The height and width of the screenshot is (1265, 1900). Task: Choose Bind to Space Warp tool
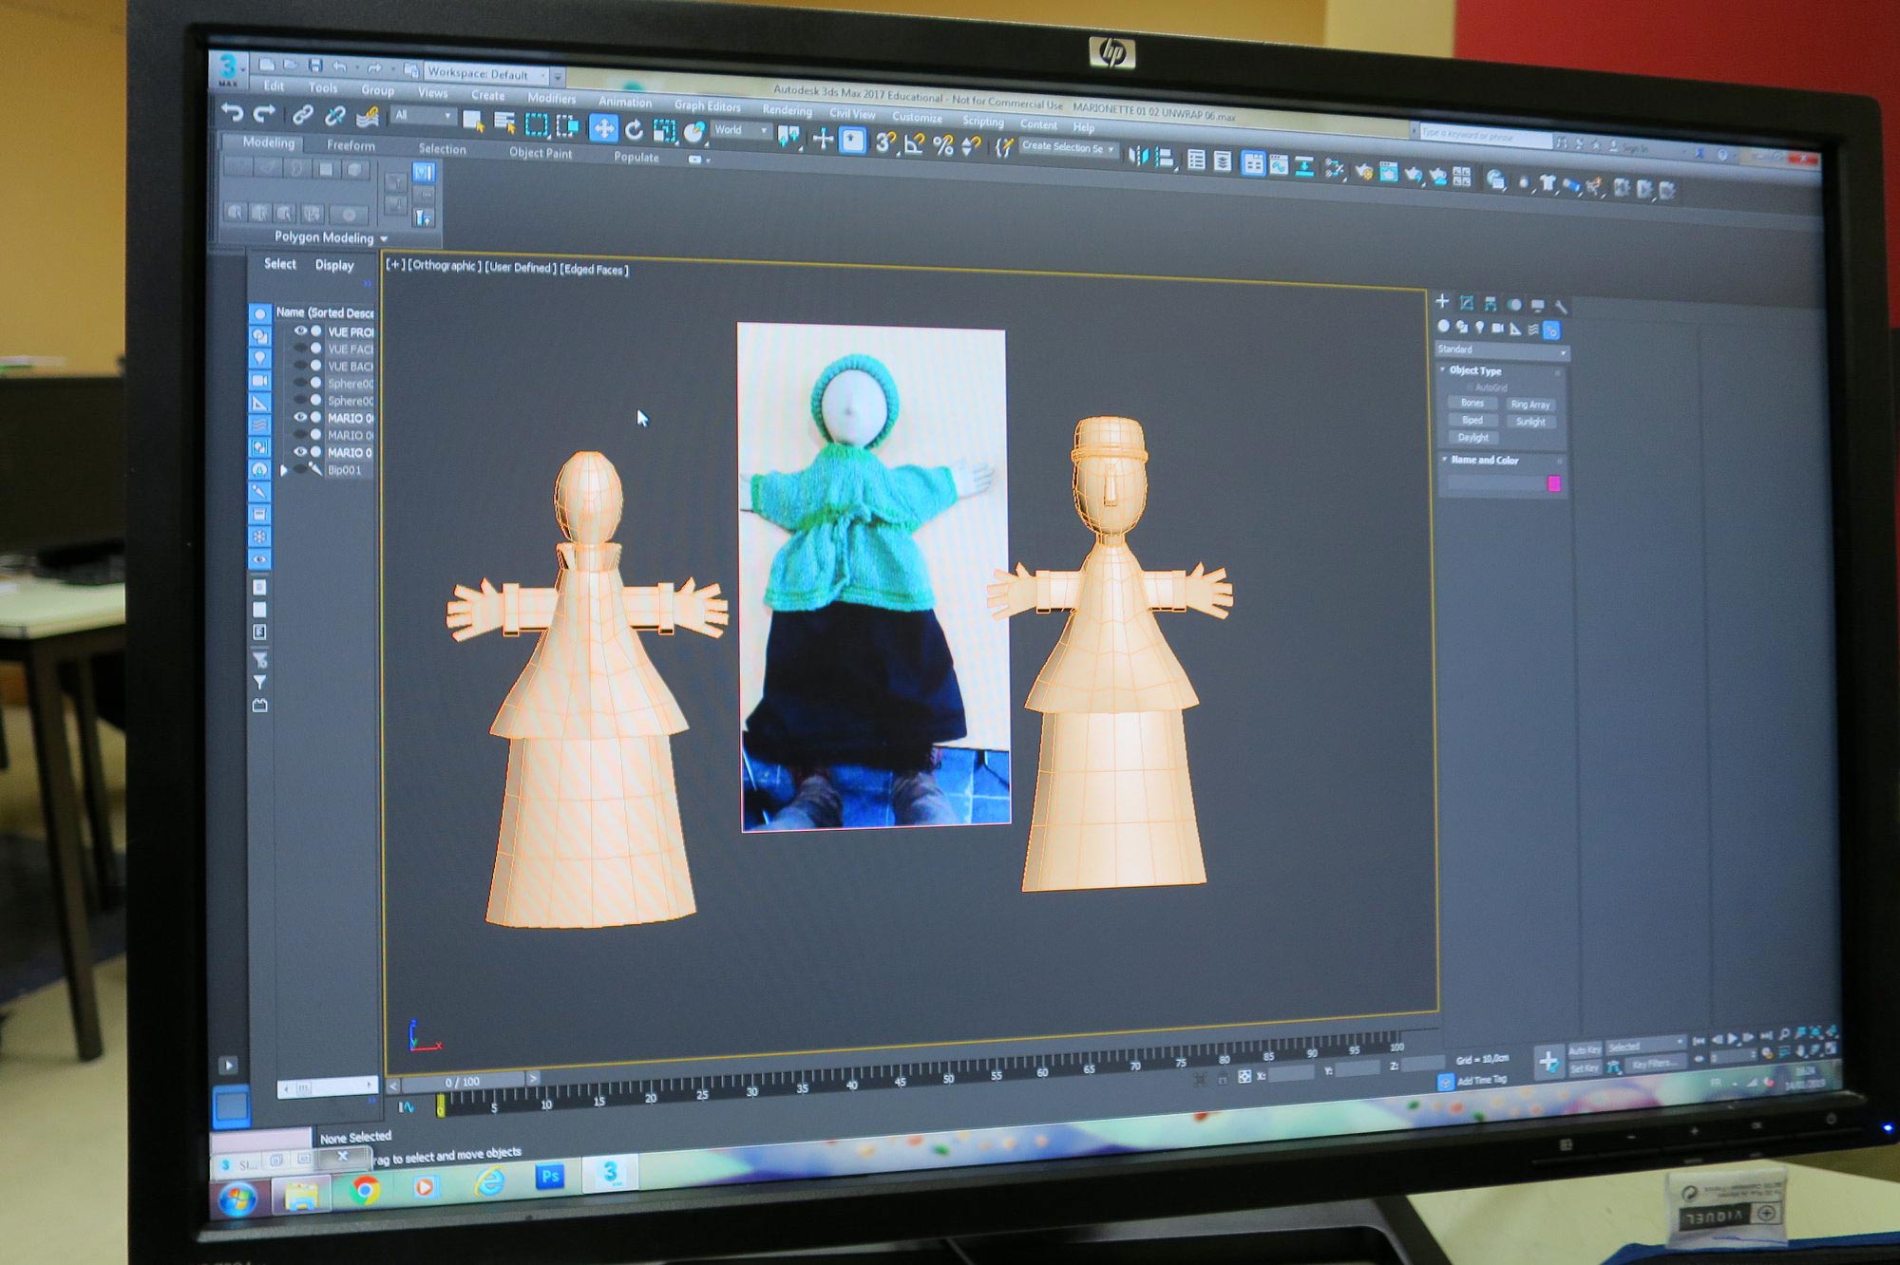click(367, 118)
